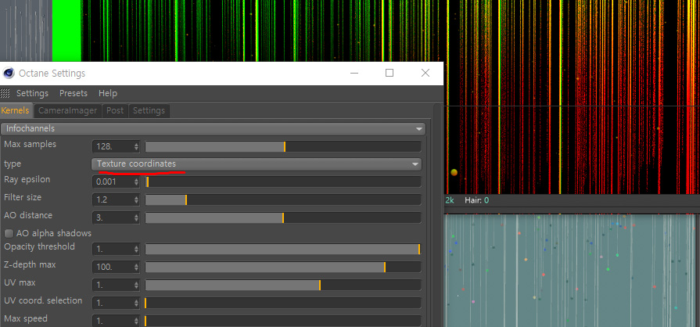
Task: Click the Z-depth max stepper arrows
Action: pos(136,267)
